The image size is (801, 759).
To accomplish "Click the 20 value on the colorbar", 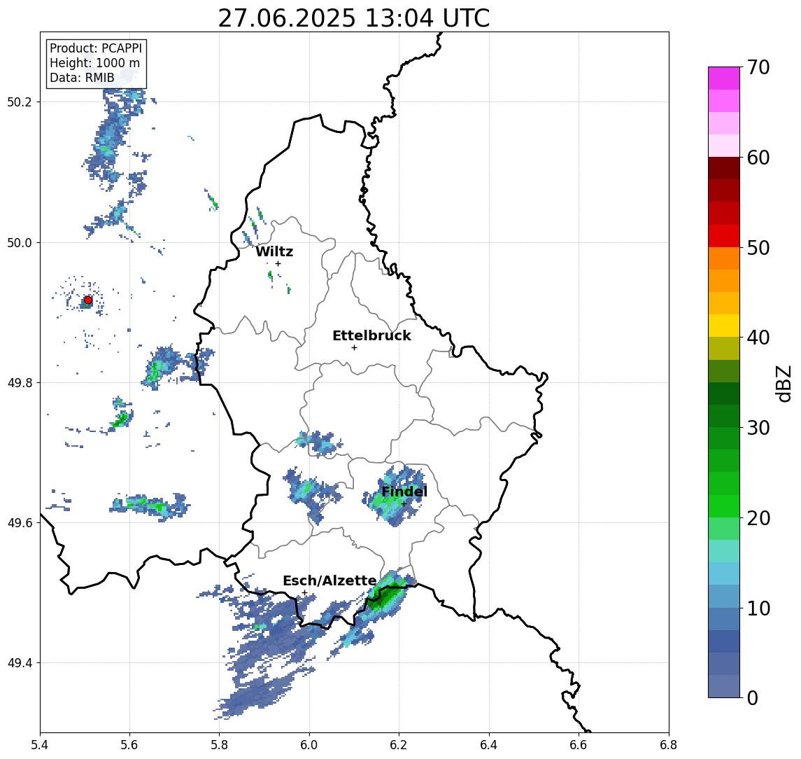I will (x=758, y=518).
